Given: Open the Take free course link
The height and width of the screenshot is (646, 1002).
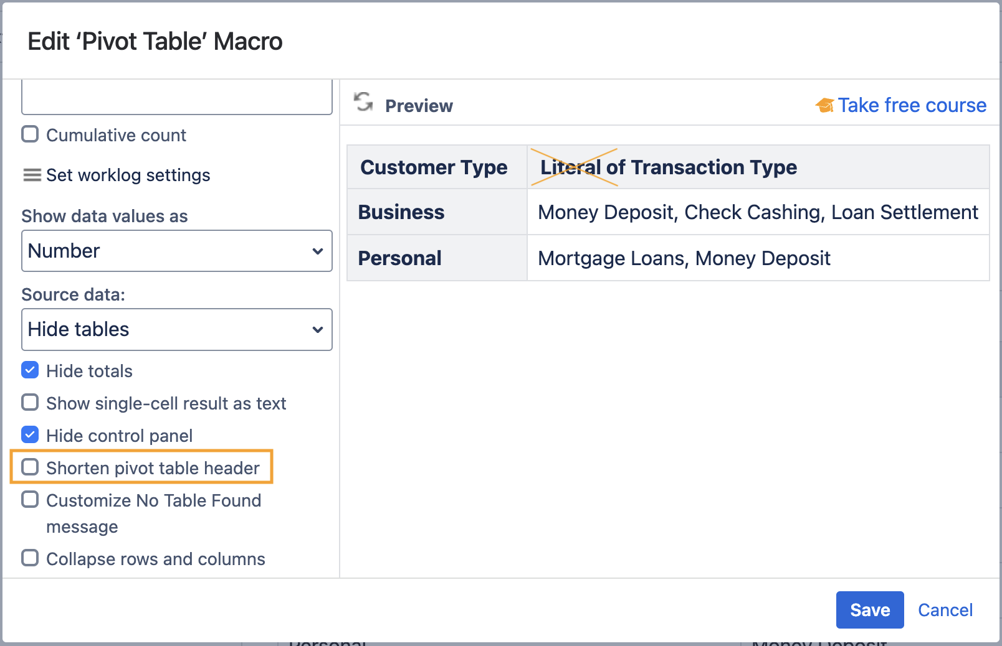Looking at the screenshot, I should click(x=911, y=106).
